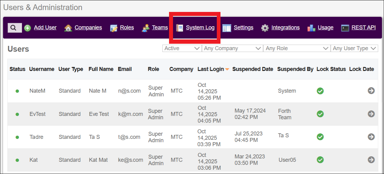Open Tadre row arrow icon
This screenshot has height=174, width=384.
click(x=371, y=137)
